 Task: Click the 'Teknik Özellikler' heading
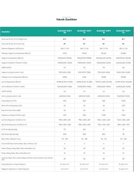pyautogui.click(x=66, y=20)
